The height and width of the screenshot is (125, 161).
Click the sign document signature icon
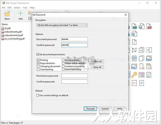[149, 75]
